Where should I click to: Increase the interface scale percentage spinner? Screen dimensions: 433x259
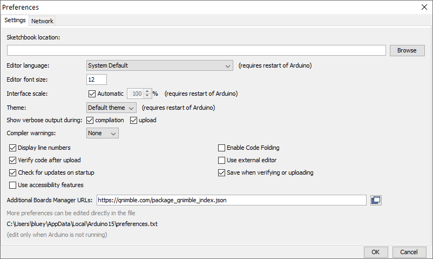pos(147,91)
